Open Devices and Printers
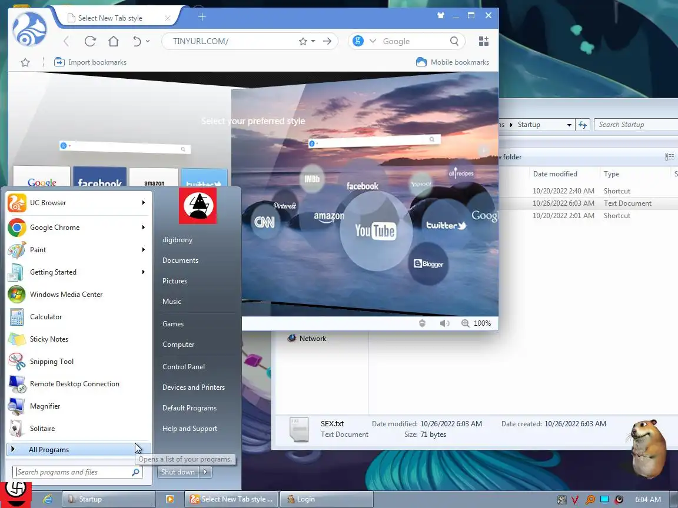This screenshot has height=508, width=678. point(193,387)
